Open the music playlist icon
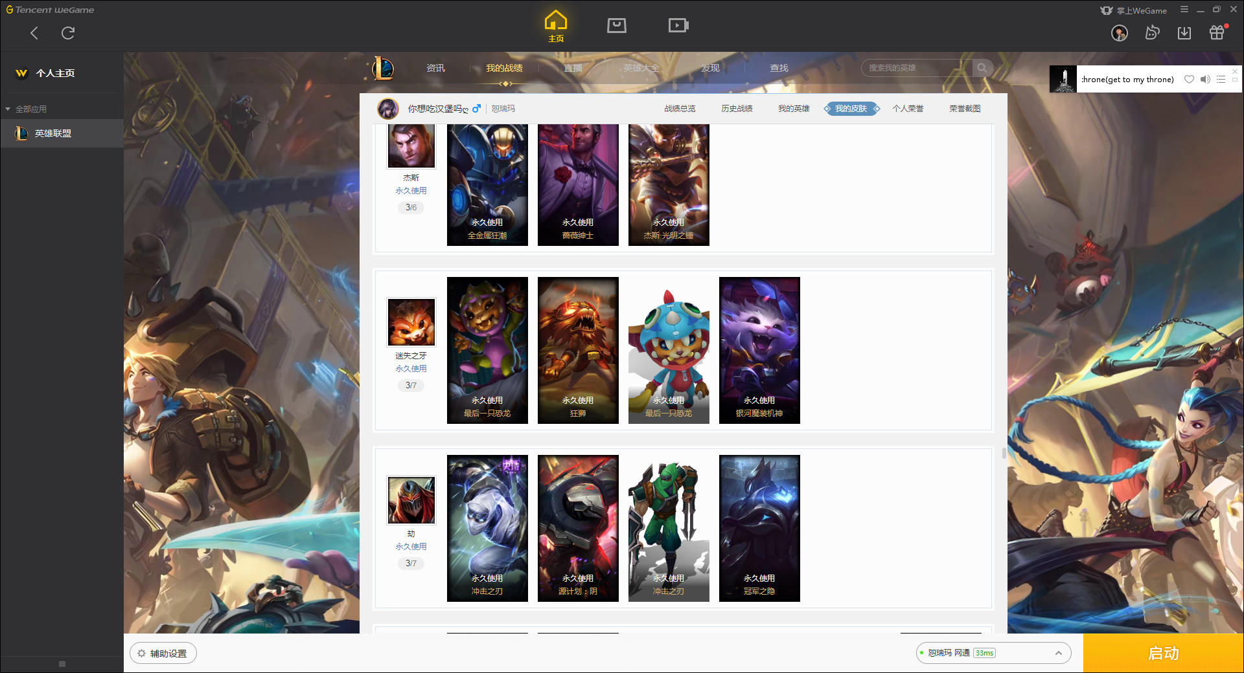 1221,80
